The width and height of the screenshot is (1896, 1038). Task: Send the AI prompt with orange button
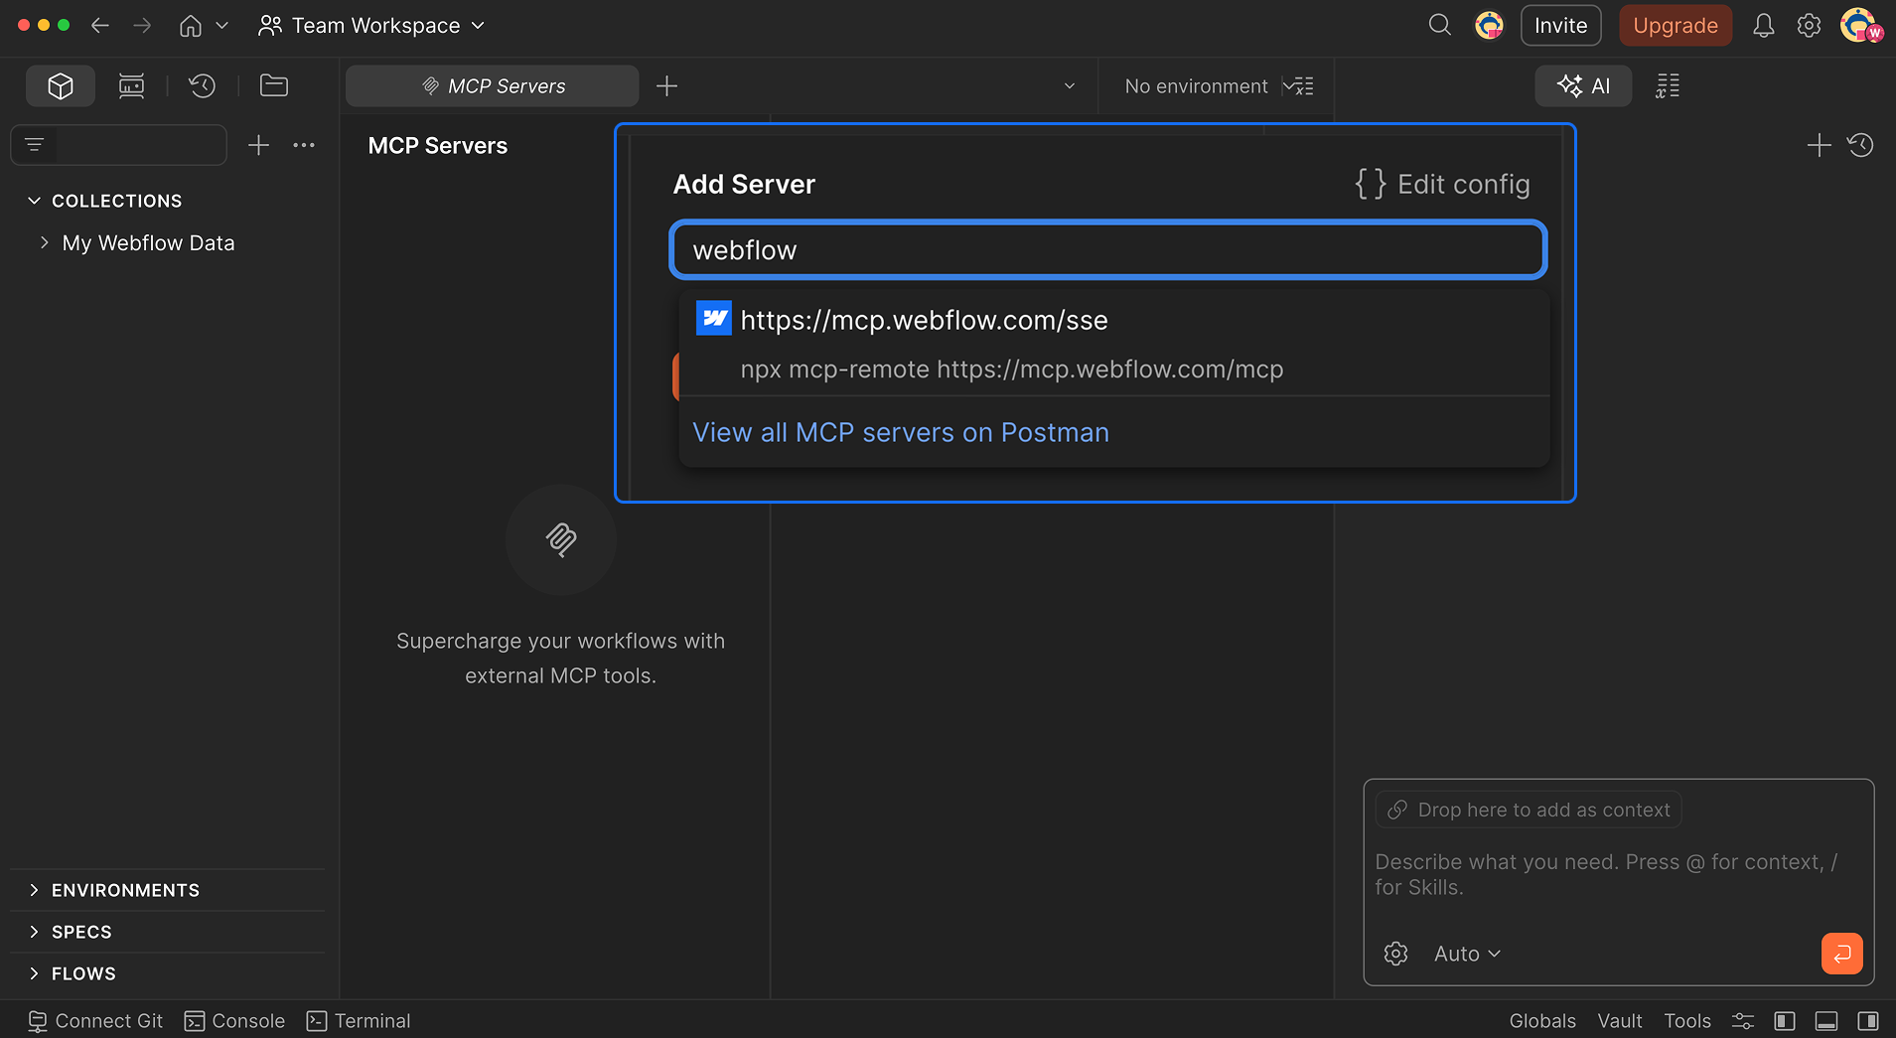coord(1841,954)
